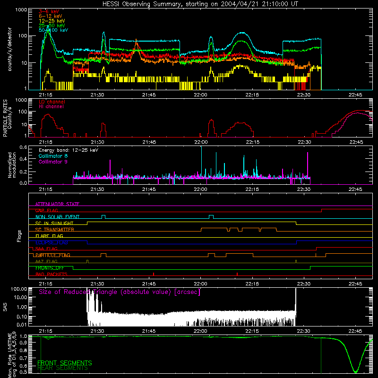Click the NON SOLAR EVENT flag label
The width and height of the screenshot is (378, 378).
pyautogui.click(x=57, y=217)
